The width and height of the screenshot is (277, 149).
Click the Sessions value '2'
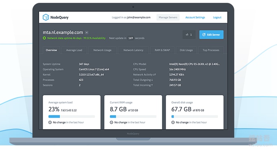(80, 85)
